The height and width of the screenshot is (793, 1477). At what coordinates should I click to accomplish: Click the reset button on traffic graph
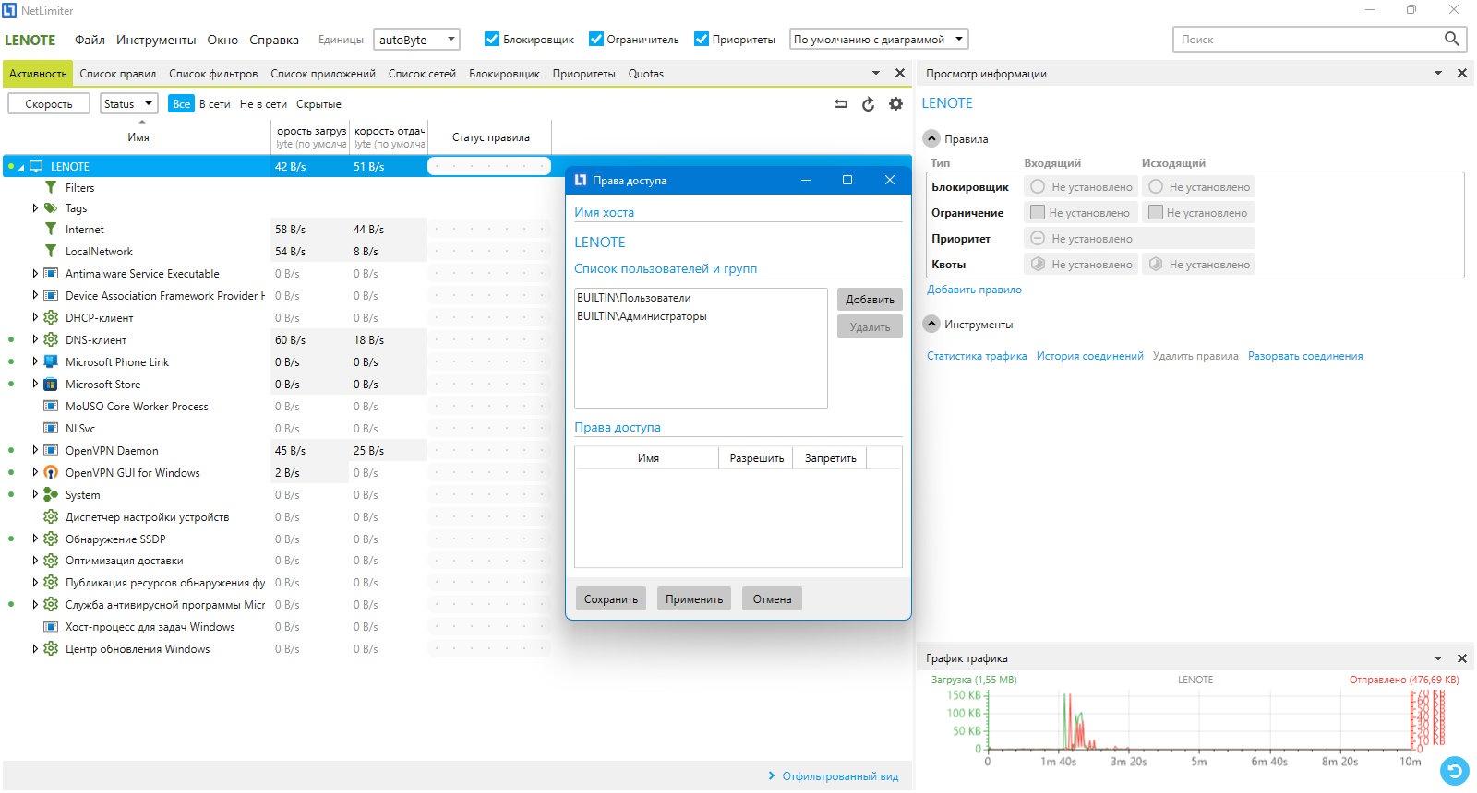point(1454,770)
